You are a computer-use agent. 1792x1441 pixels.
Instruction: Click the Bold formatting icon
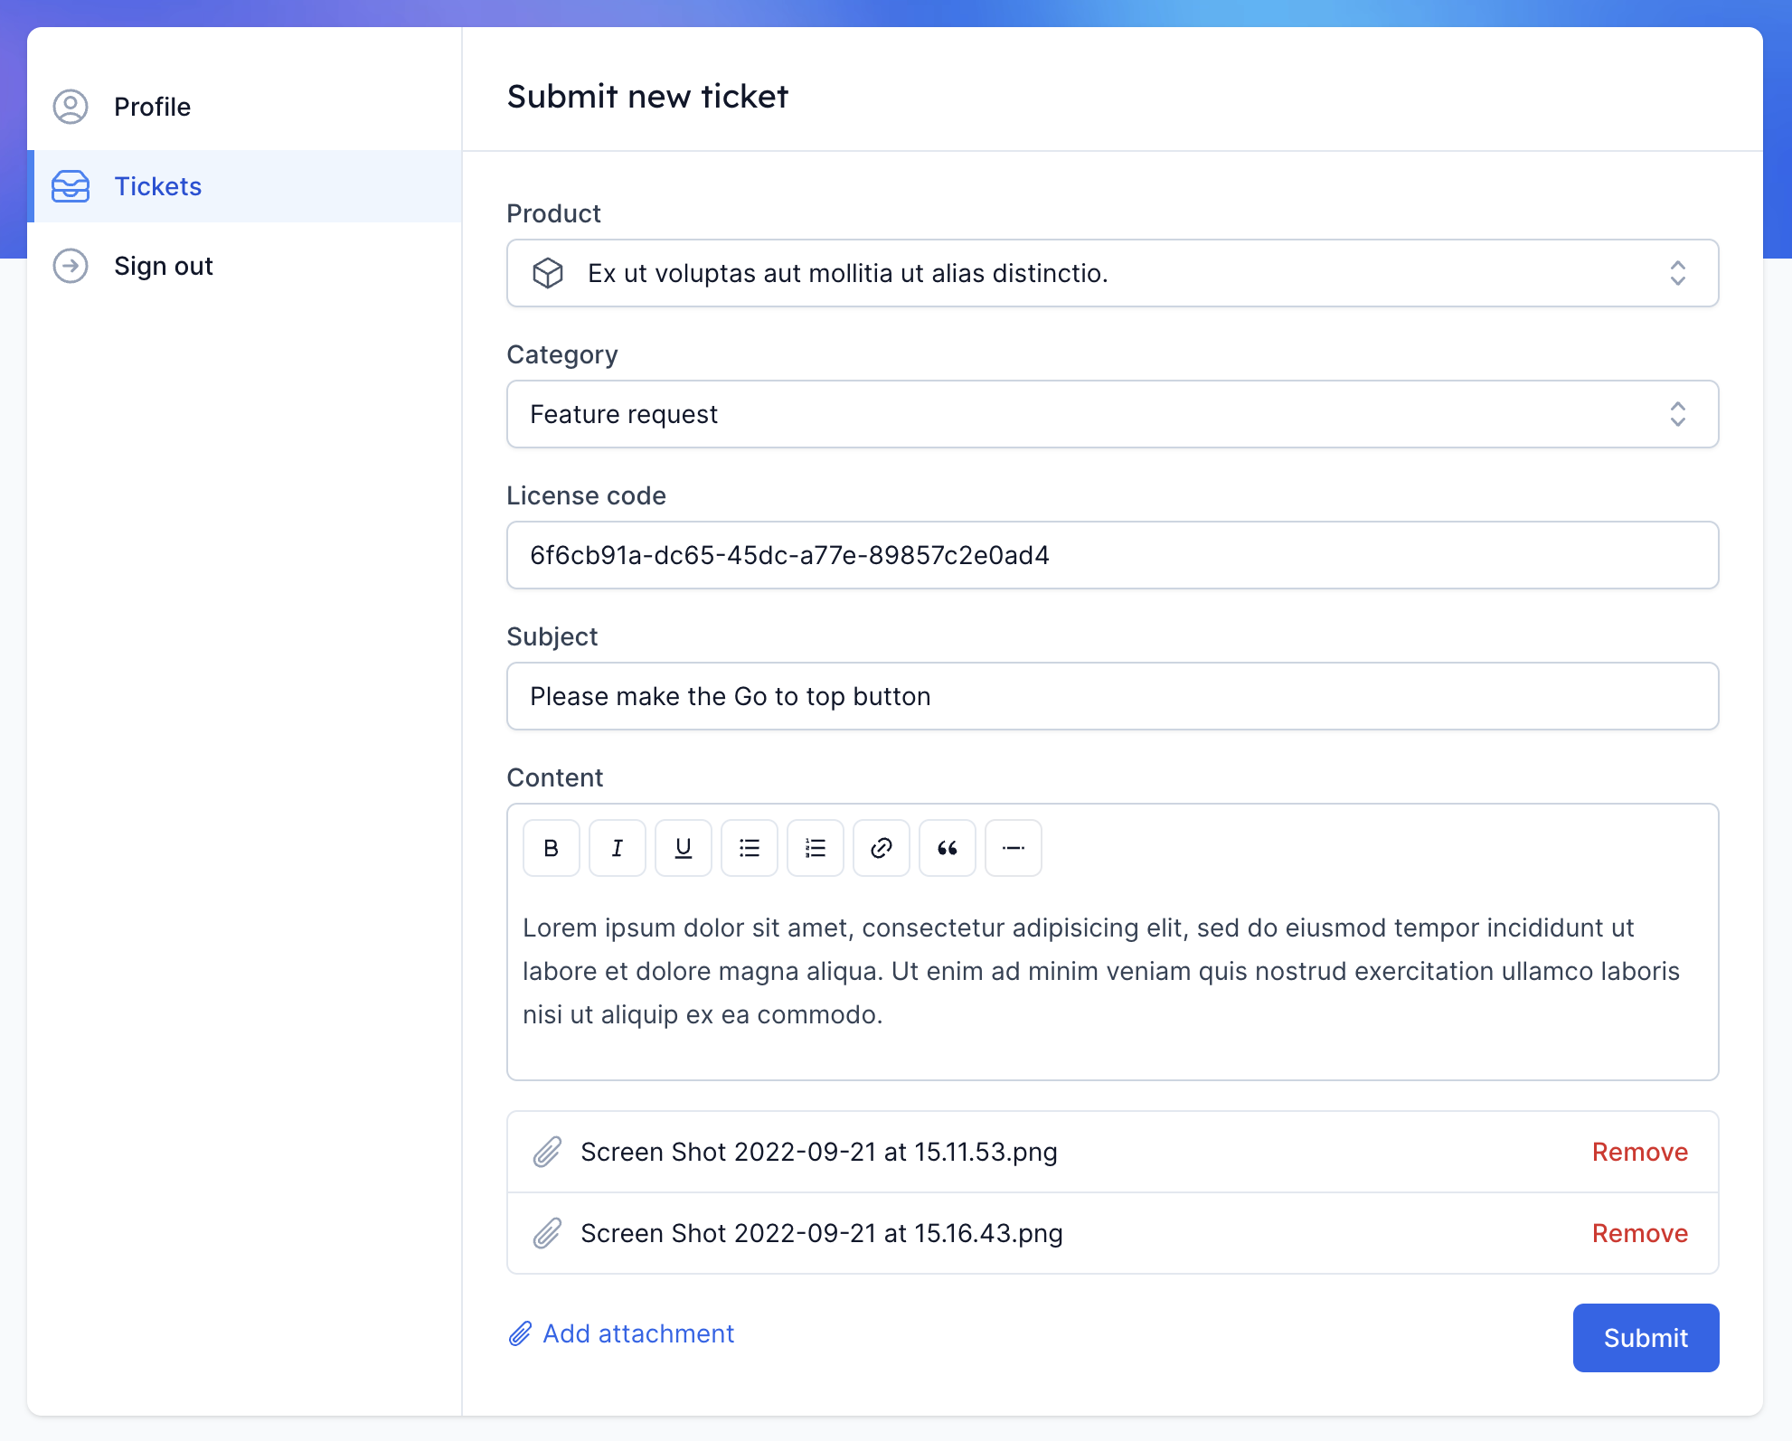(552, 847)
